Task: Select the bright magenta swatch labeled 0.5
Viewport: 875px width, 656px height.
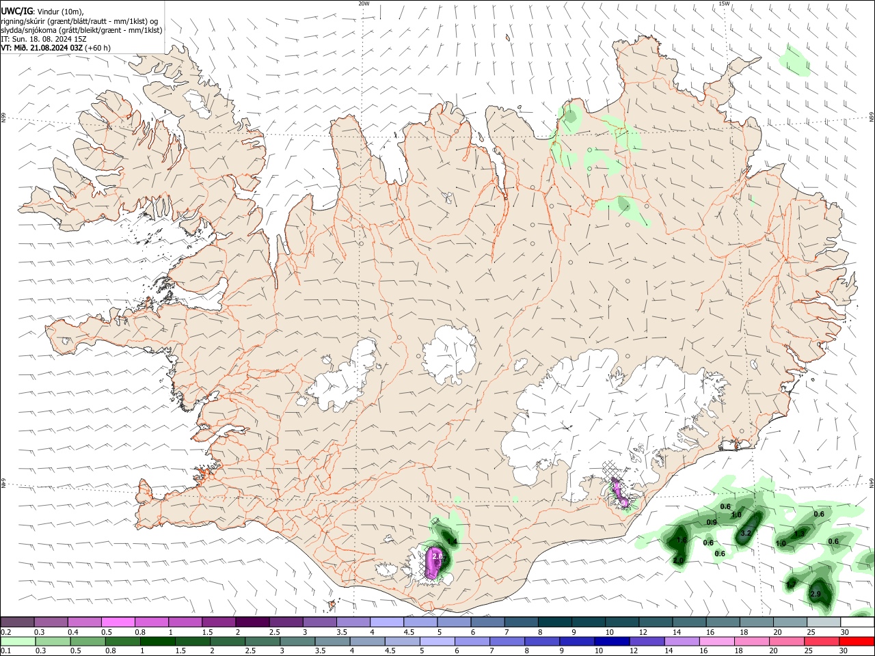Action: pyautogui.click(x=118, y=622)
